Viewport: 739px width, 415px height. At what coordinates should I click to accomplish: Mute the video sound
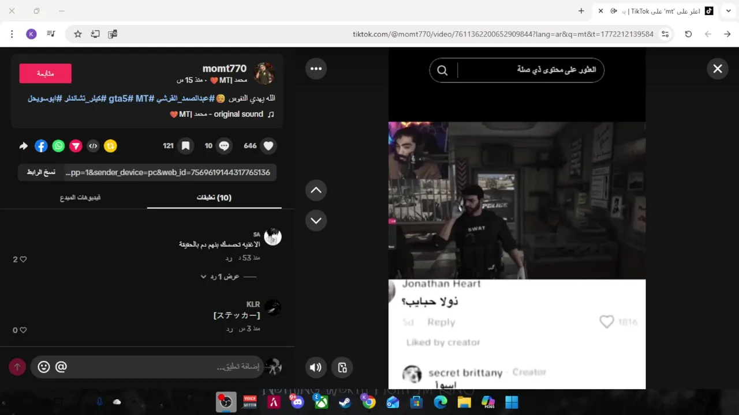pyautogui.click(x=316, y=367)
